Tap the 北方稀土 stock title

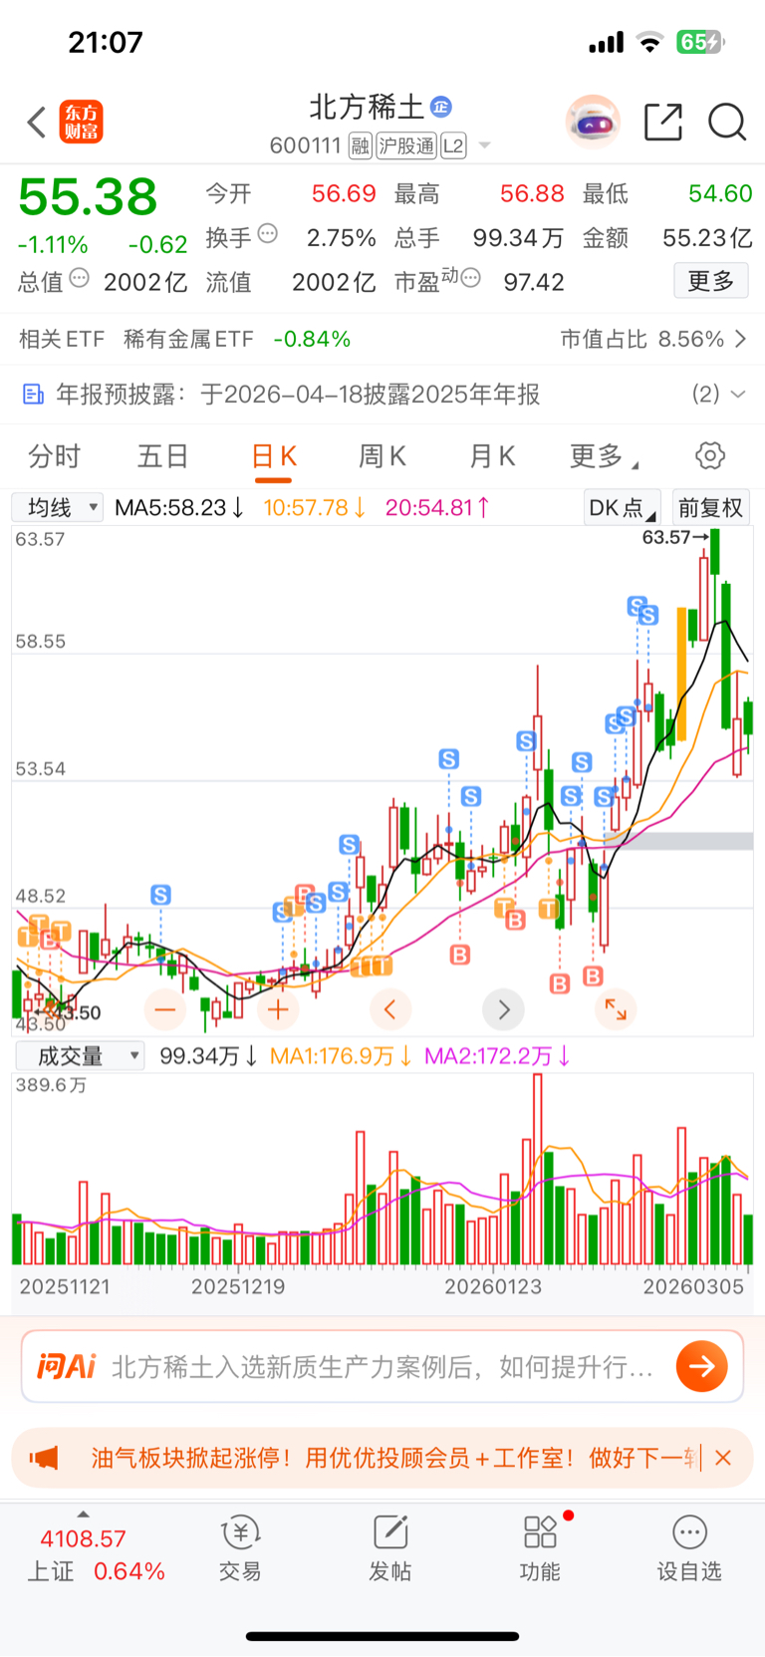pos(367,107)
